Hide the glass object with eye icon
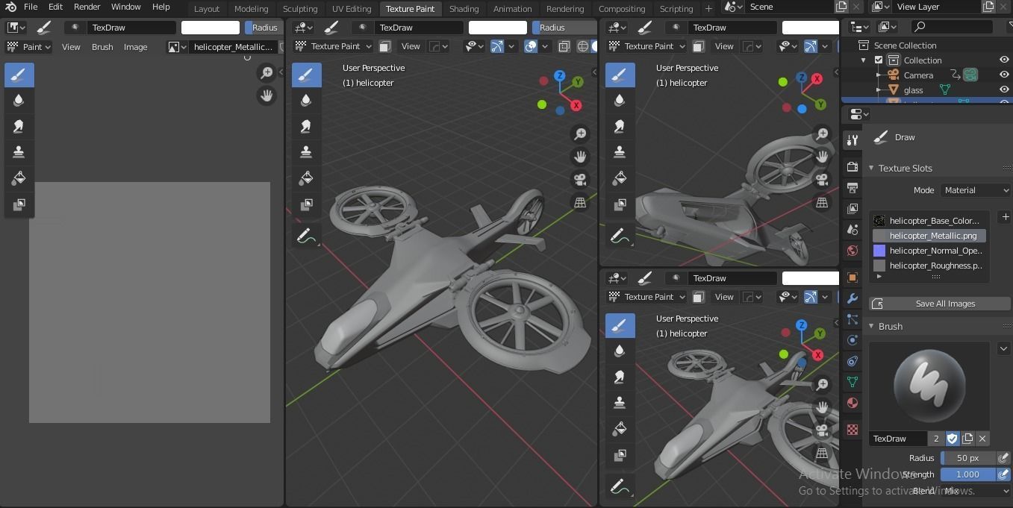This screenshot has height=508, width=1013. pyautogui.click(x=1004, y=90)
